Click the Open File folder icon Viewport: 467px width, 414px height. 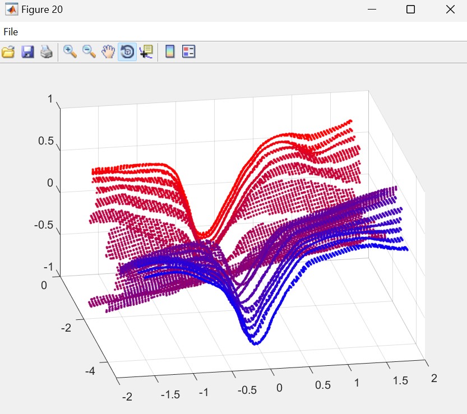coord(8,52)
